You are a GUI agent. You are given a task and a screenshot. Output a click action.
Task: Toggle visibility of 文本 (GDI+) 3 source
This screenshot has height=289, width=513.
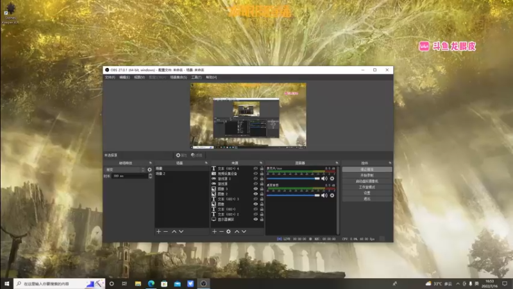coord(255,199)
